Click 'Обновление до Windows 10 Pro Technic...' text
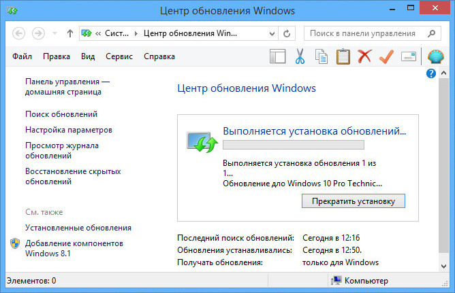 tap(302, 184)
